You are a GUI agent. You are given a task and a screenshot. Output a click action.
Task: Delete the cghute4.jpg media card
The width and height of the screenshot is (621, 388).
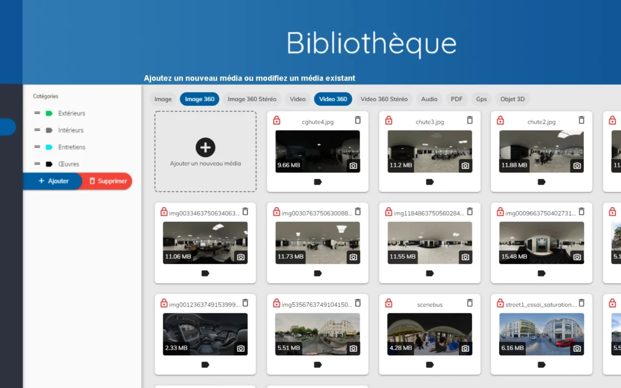point(358,120)
